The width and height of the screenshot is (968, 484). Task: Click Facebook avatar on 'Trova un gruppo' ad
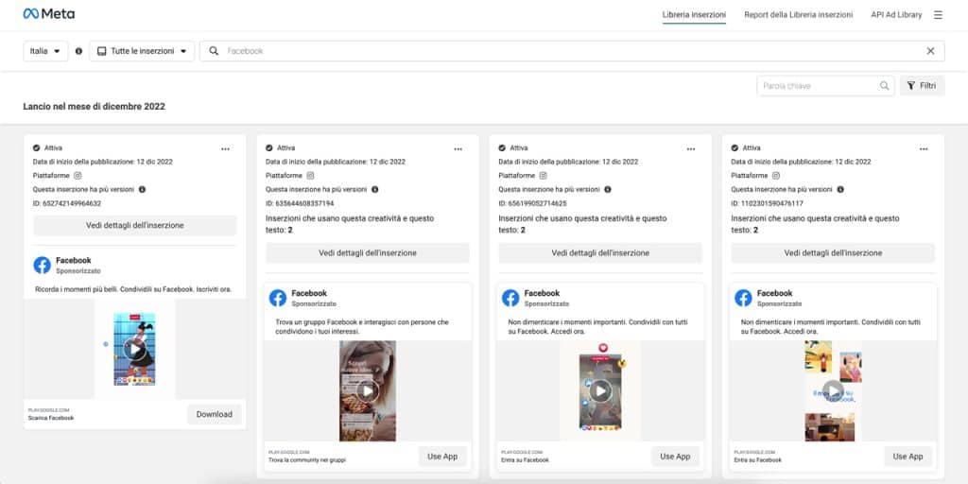[278, 298]
